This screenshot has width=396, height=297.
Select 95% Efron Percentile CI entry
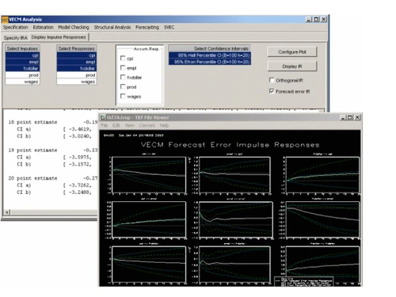(210, 62)
